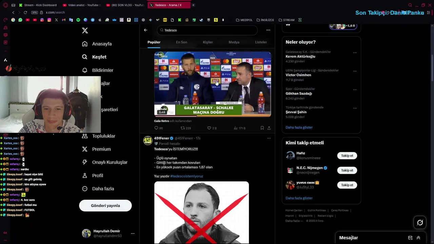Follow JuStyL33 with Takip et
The width and height of the screenshot is (434, 244).
point(347,185)
